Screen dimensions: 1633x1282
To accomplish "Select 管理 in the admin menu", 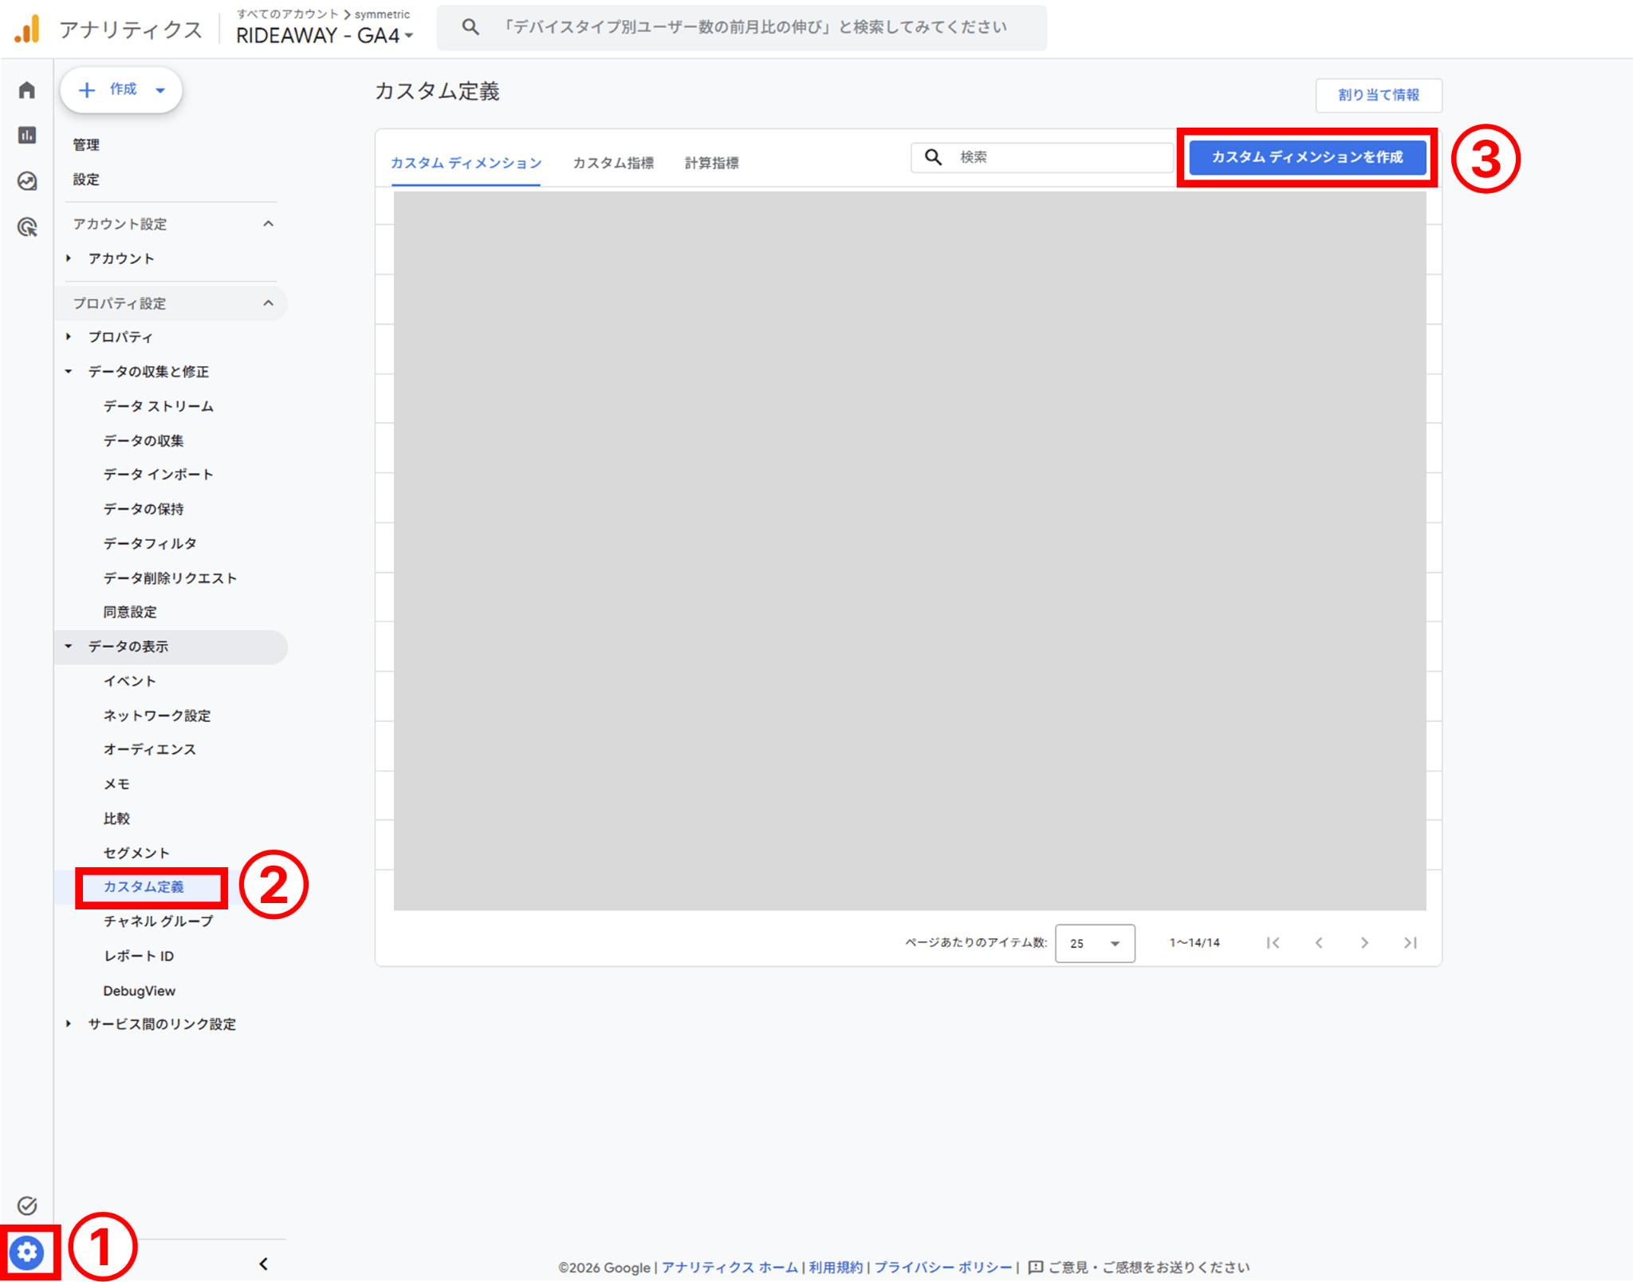I will click(86, 144).
